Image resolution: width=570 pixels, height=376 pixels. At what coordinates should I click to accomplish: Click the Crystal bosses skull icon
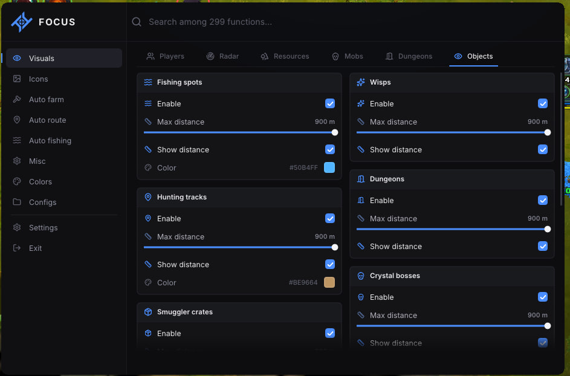(361, 276)
